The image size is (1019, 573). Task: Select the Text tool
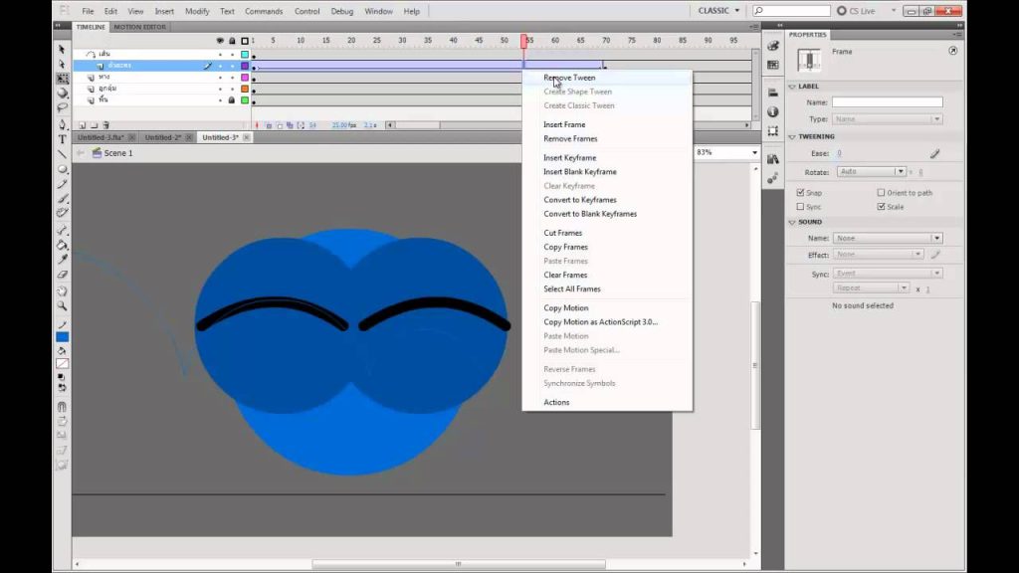pos(62,139)
